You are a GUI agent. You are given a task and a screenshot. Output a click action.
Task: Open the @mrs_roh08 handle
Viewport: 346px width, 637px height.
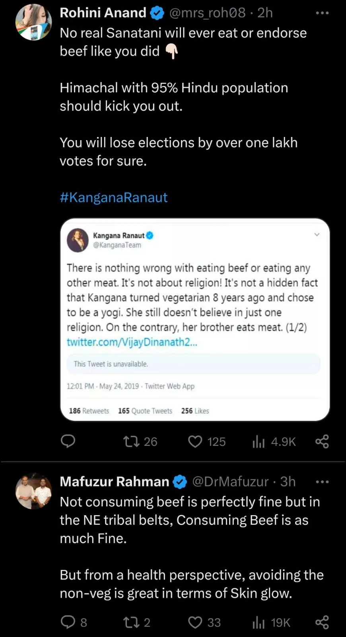tap(207, 13)
